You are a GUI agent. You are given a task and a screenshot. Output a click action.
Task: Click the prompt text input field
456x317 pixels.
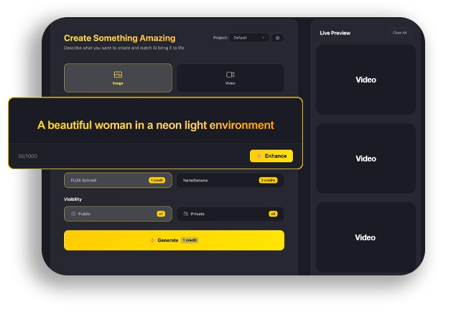point(155,125)
